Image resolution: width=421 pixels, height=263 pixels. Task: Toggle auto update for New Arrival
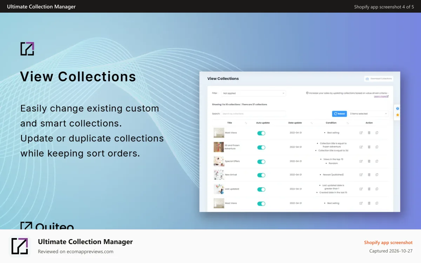[x=261, y=175]
